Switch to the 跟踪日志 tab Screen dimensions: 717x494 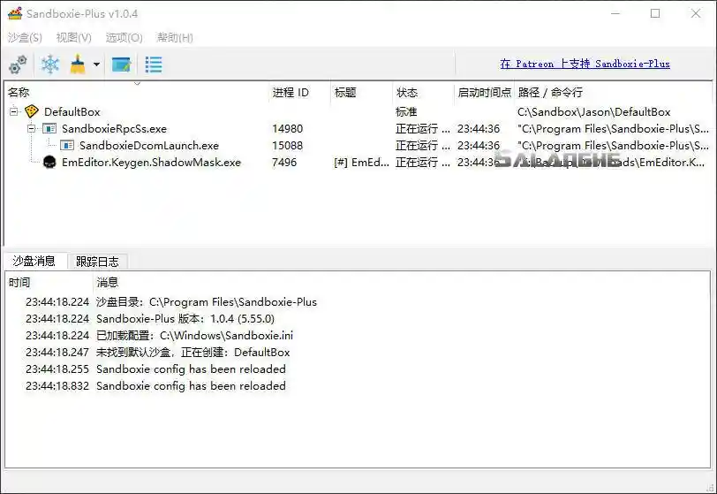click(97, 262)
